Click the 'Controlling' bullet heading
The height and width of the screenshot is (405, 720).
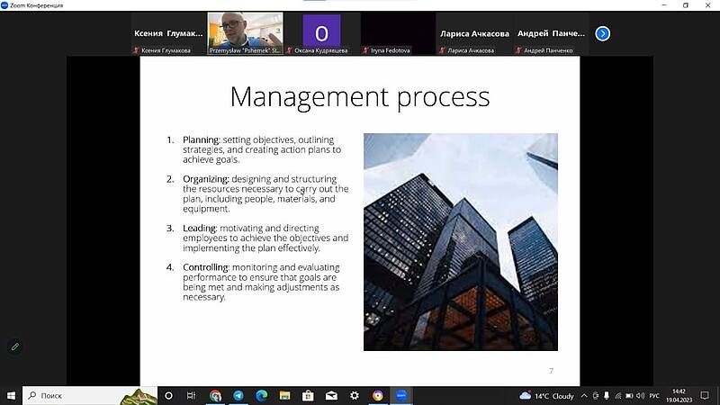(x=206, y=267)
